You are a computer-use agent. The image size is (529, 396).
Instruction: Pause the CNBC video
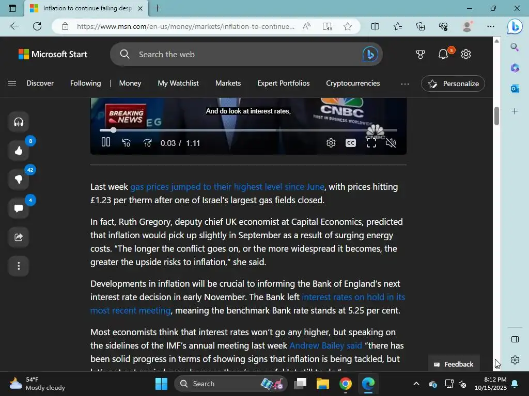click(x=106, y=142)
